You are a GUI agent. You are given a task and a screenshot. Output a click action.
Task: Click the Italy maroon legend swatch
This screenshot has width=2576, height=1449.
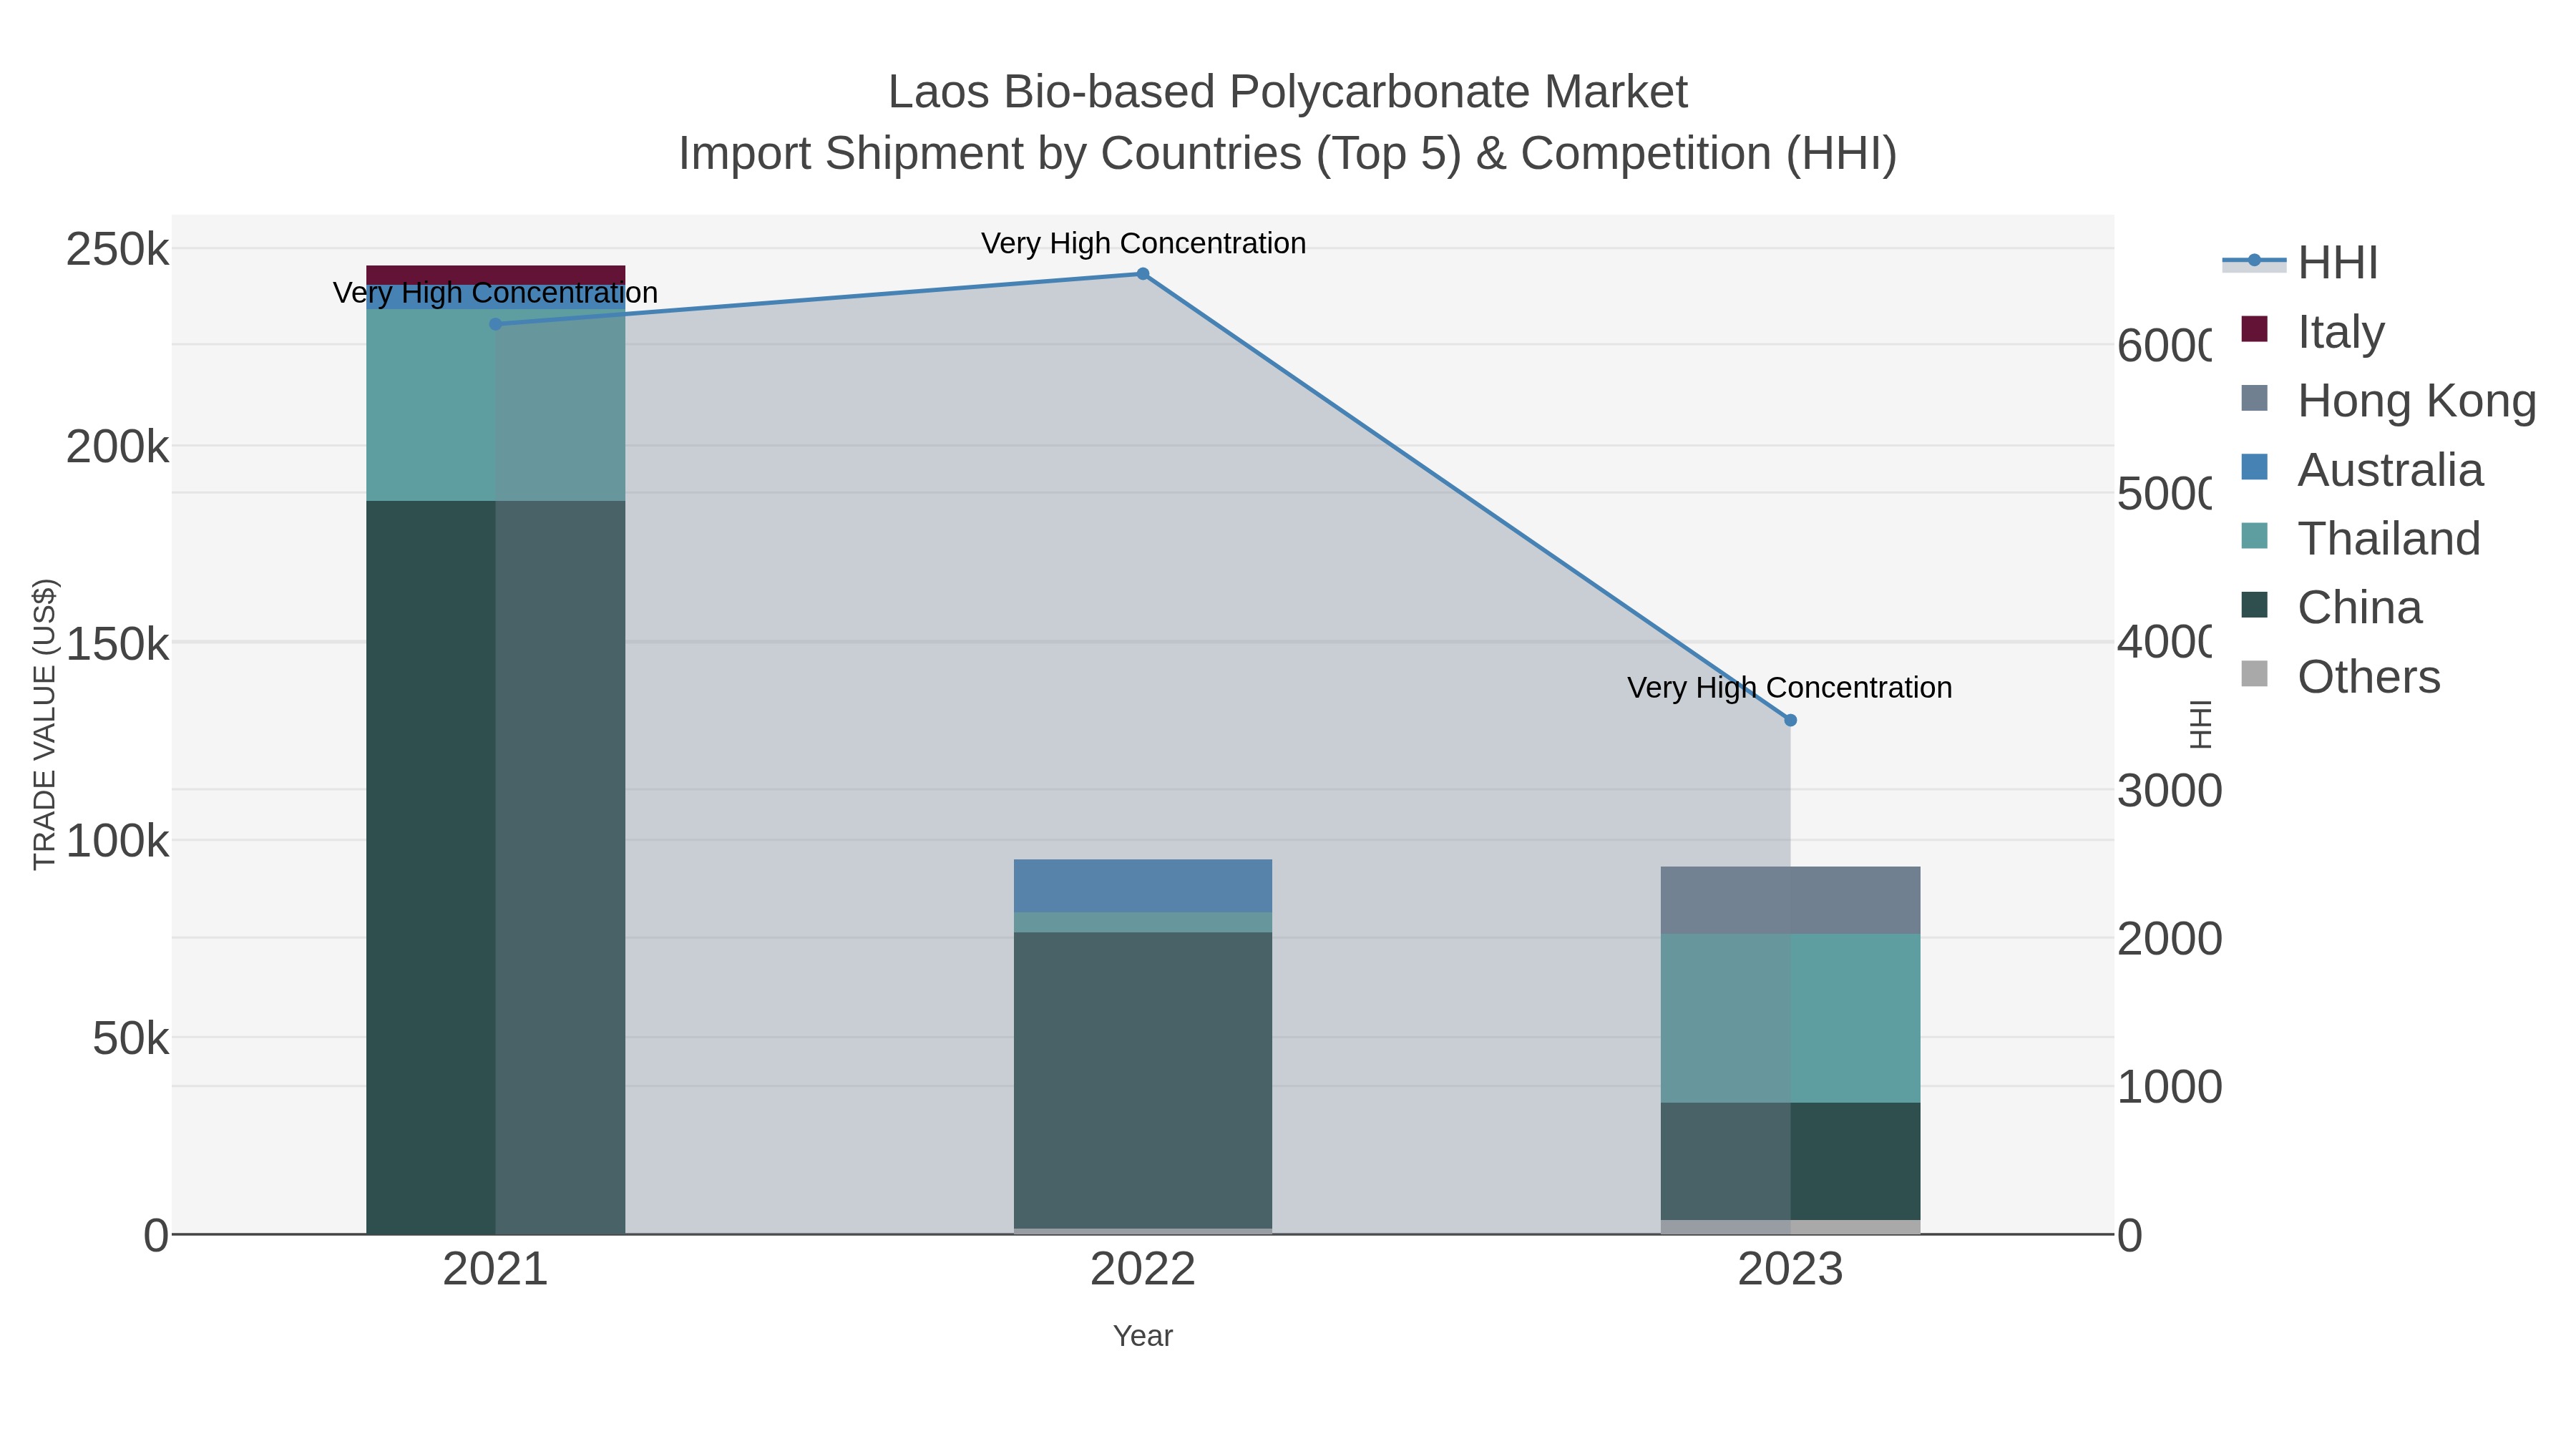point(2255,329)
